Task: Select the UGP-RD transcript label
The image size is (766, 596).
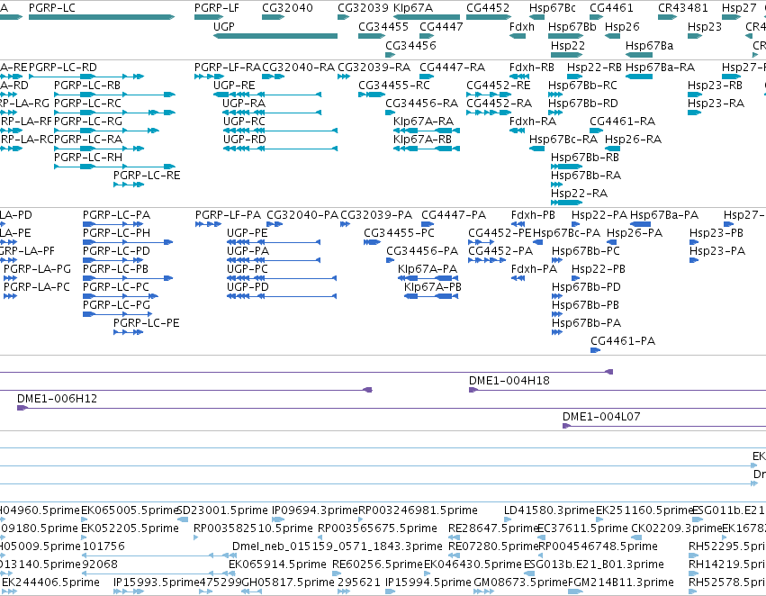Action: [x=245, y=140]
